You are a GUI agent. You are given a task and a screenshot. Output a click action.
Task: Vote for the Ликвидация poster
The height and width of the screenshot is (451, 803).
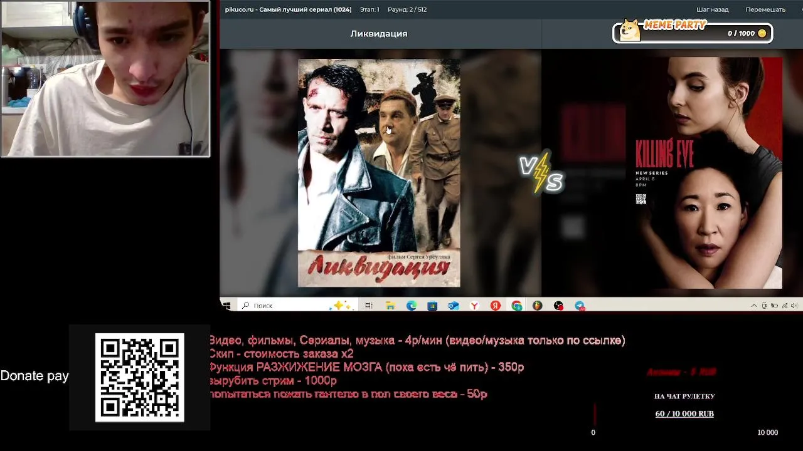pyautogui.click(x=379, y=173)
